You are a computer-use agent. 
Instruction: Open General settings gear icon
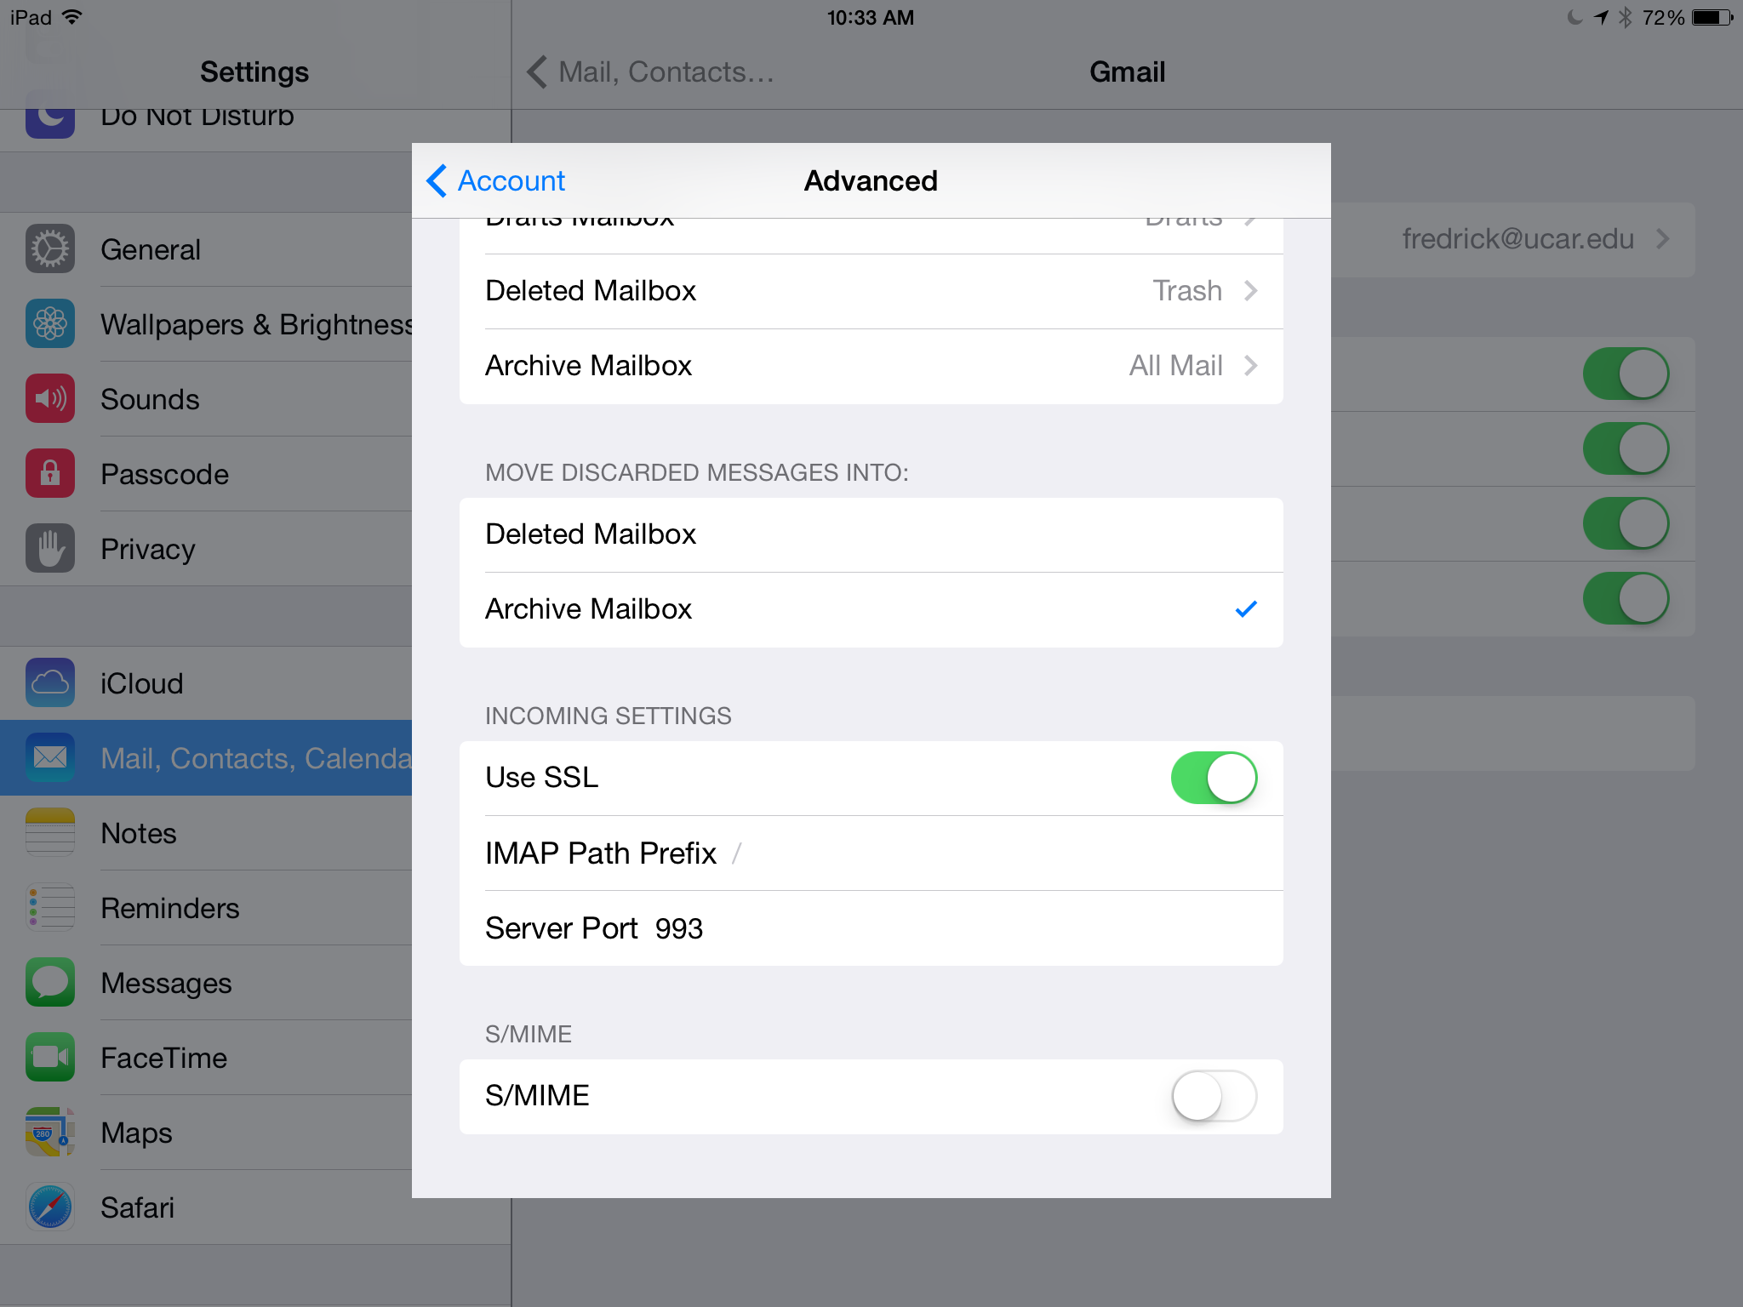click(50, 249)
